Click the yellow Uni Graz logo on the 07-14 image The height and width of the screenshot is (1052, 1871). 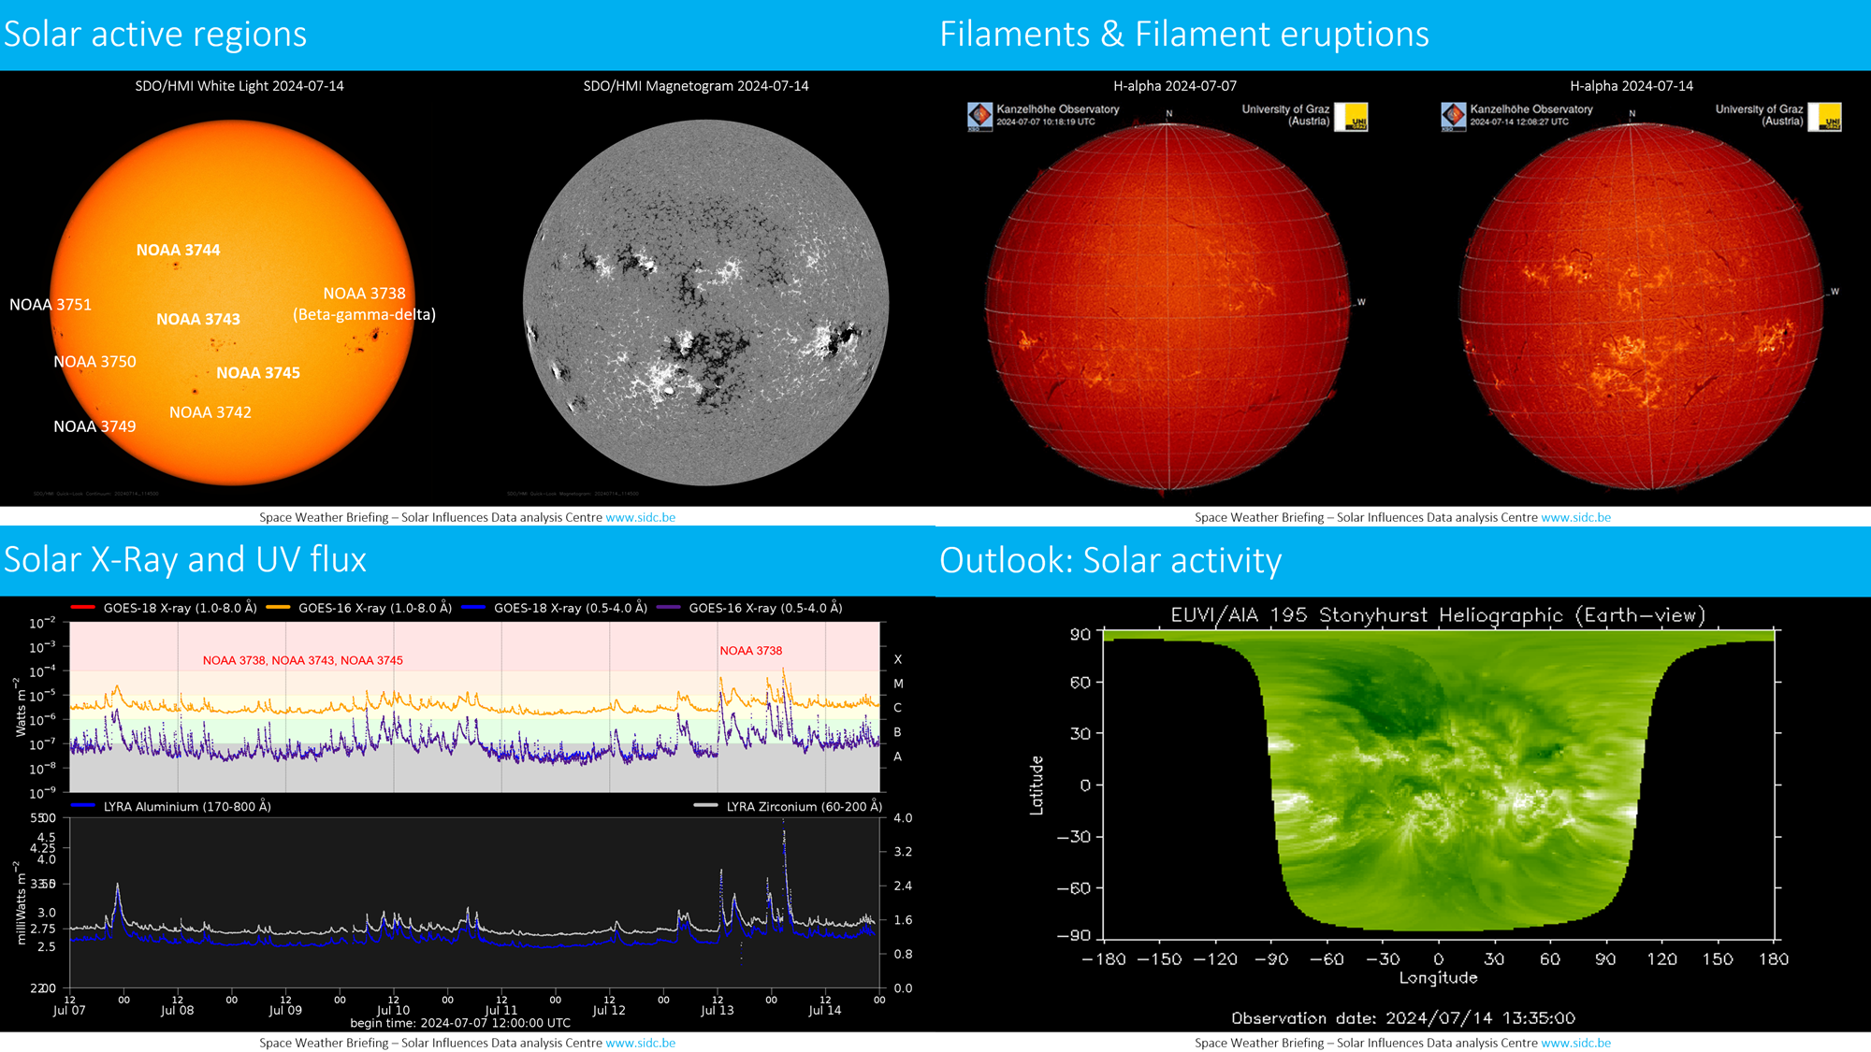[1825, 117]
